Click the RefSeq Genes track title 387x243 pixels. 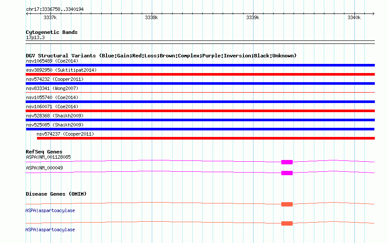pos(44,152)
